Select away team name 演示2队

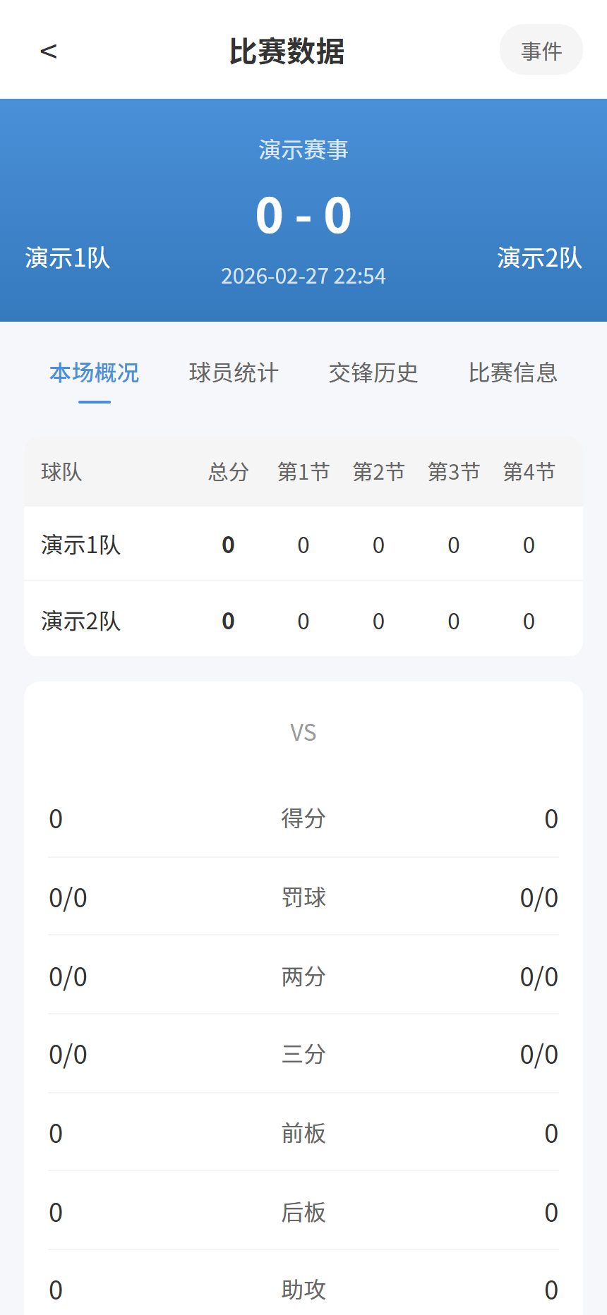click(x=540, y=259)
